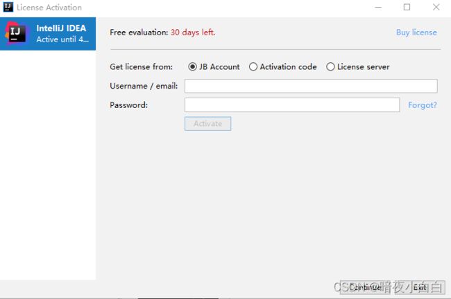Open the Forgot? password link
Screen dimensions: 451x299
423,105
